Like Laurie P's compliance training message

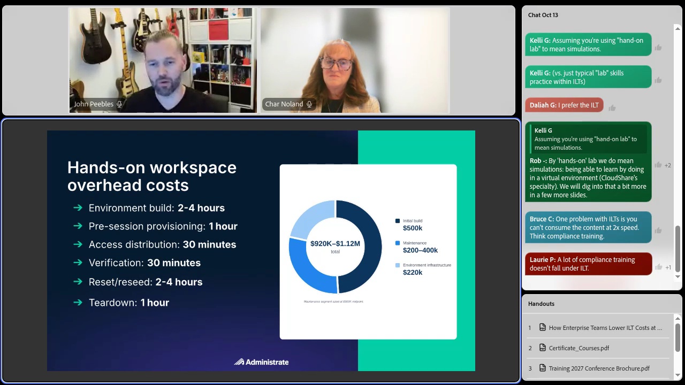[659, 267]
